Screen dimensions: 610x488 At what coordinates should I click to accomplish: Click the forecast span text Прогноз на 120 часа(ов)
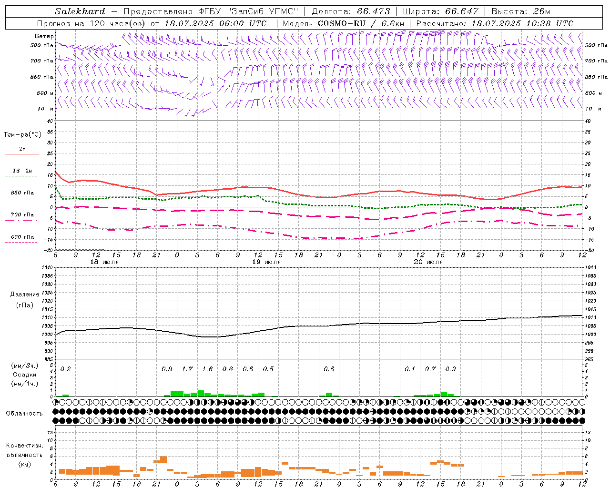[92, 23]
